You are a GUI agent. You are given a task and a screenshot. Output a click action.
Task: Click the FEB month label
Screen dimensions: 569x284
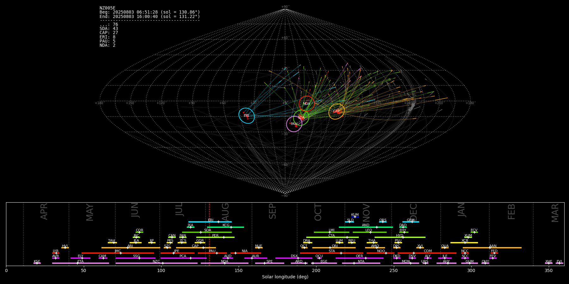pos(511,212)
